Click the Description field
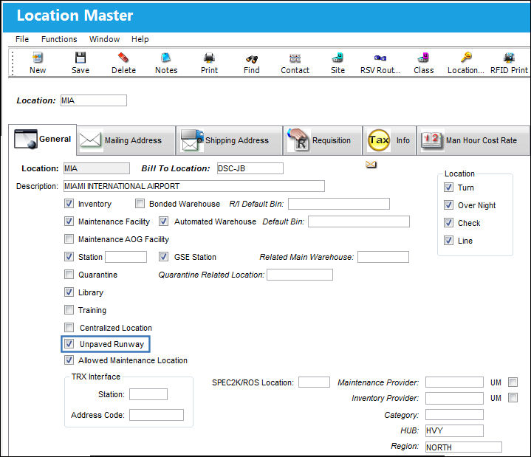The width and height of the screenshot is (531, 457). coord(194,186)
